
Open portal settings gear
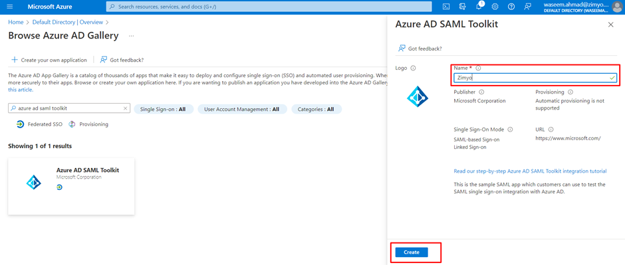point(495,7)
